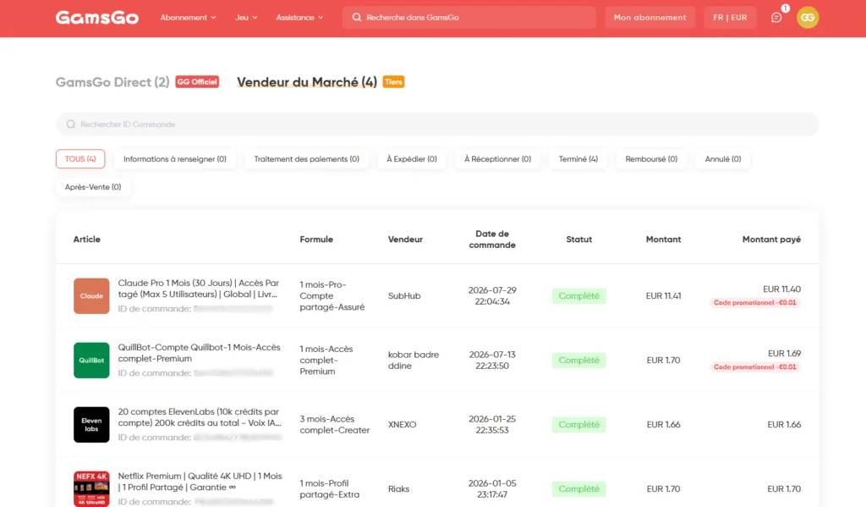Click the Statut column header

[x=578, y=240]
